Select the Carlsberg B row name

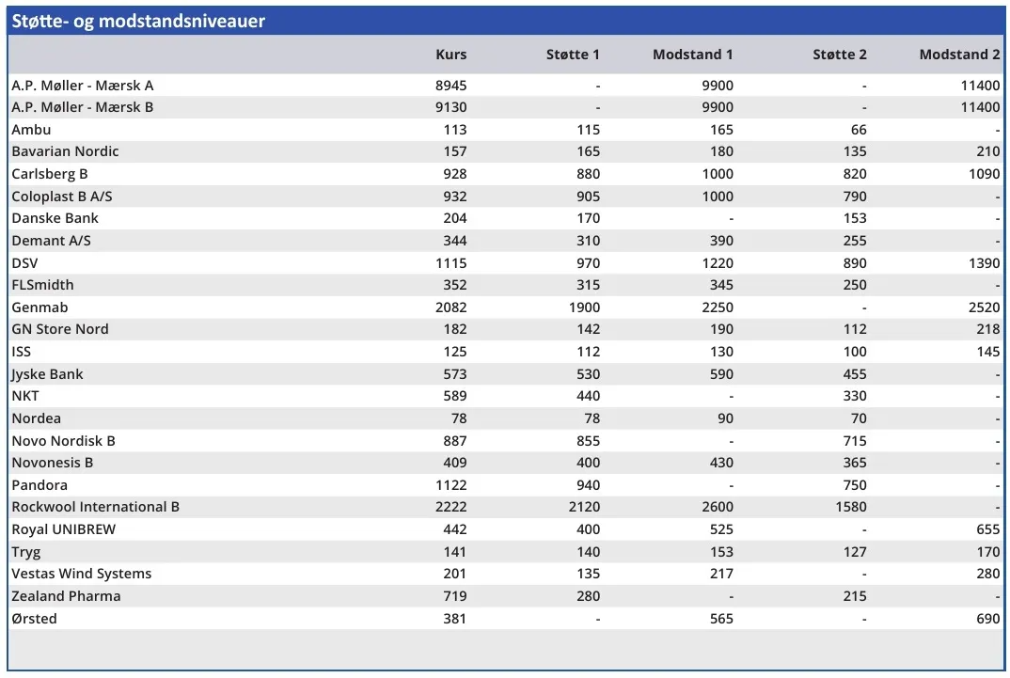pos(50,174)
